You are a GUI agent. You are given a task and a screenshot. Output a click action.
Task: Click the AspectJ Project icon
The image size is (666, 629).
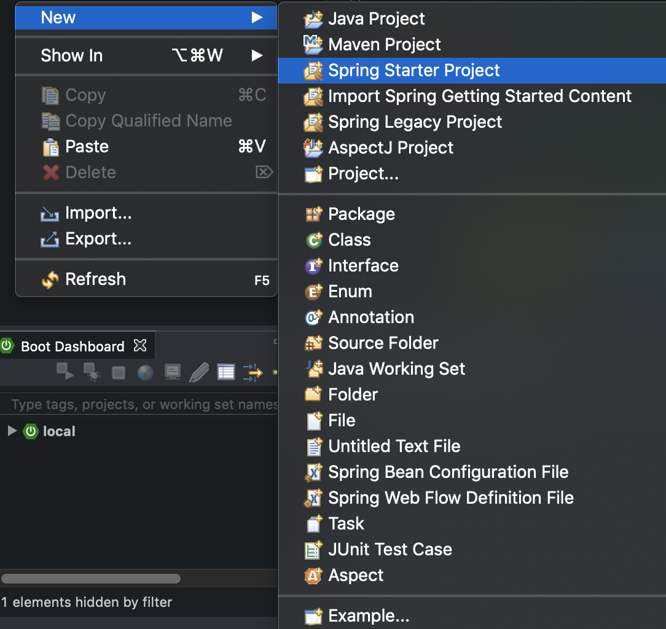[x=313, y=148]
